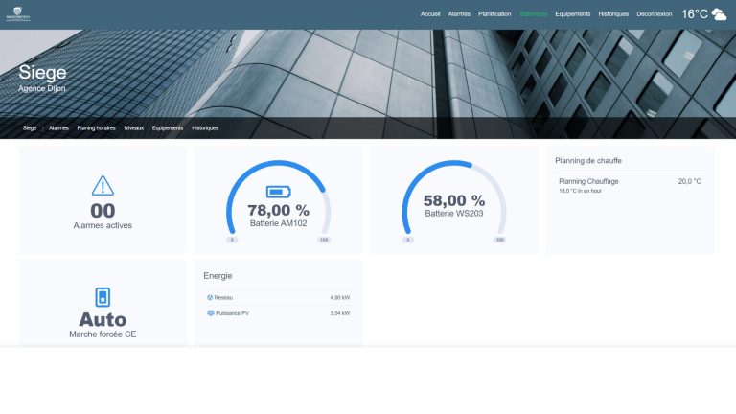Click the alarm warning triangle icon
The image size is (736, 414).
point(103,185)
